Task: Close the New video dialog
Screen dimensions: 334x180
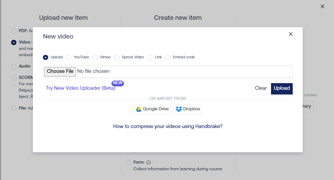Action: click(x=291, y=34)
